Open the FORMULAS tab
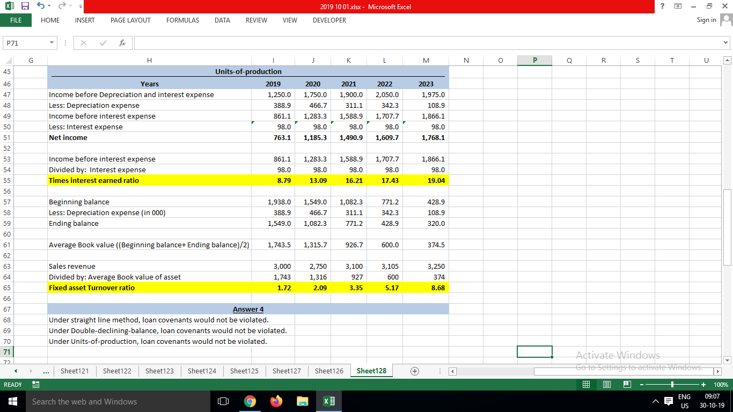Image resolution: width=733 pixels, height=412 pixels. (x=182, y=20)
